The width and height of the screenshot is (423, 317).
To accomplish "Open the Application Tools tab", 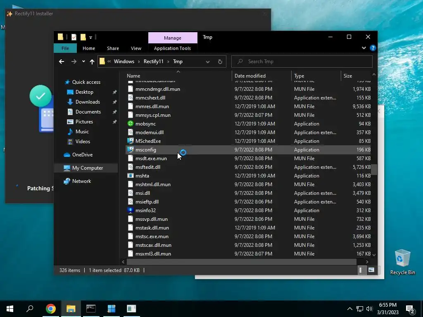I will [172, 48].
